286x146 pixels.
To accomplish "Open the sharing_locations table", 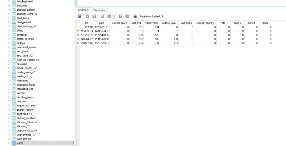I will pyautogui.click(x=27, y=118).
